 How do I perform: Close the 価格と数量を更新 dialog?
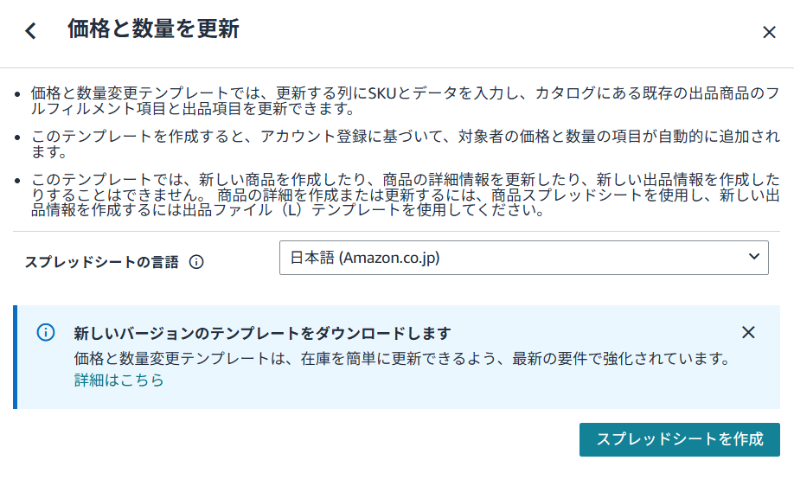(769, 32)
